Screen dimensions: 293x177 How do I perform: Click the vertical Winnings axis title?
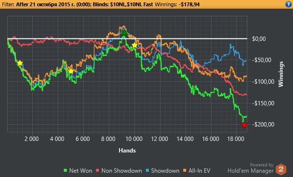tap(281, 74)
